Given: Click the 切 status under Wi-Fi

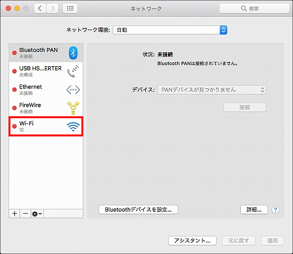Looking at the screenshot, I should coord(21,130).
